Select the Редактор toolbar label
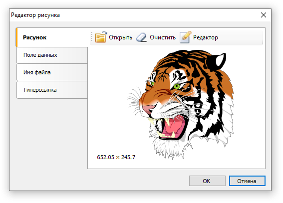This screenshot has height=203, width=283. click(206, 37)
